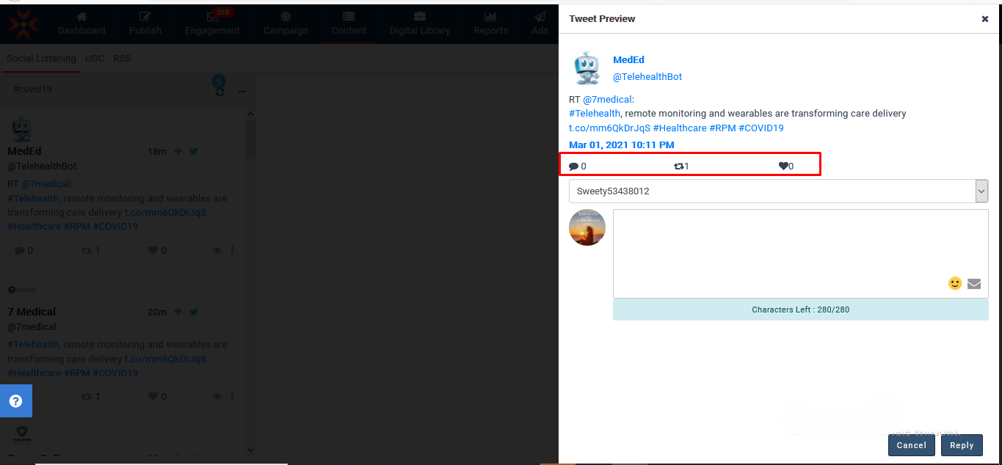Click plus icon on 7 Medical post

click(178, 312)
